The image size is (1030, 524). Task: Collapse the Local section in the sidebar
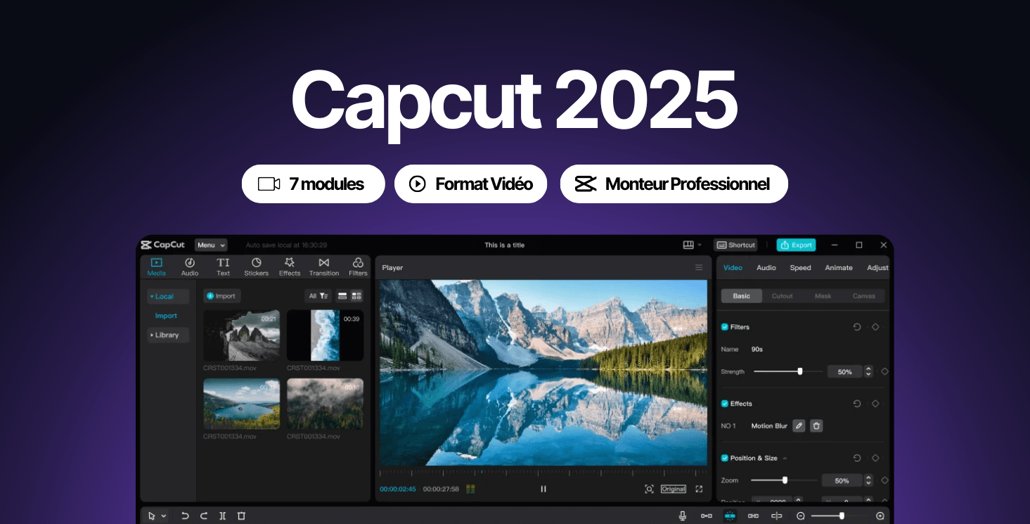168,297
